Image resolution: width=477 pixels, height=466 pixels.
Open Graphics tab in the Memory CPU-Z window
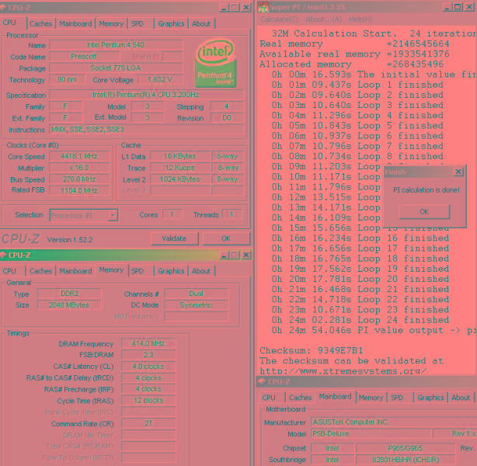(x=171, y=271)
